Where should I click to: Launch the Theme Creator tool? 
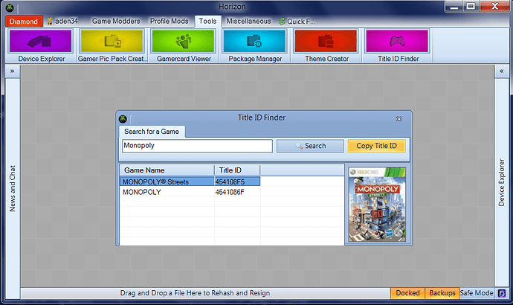point(325,45)
